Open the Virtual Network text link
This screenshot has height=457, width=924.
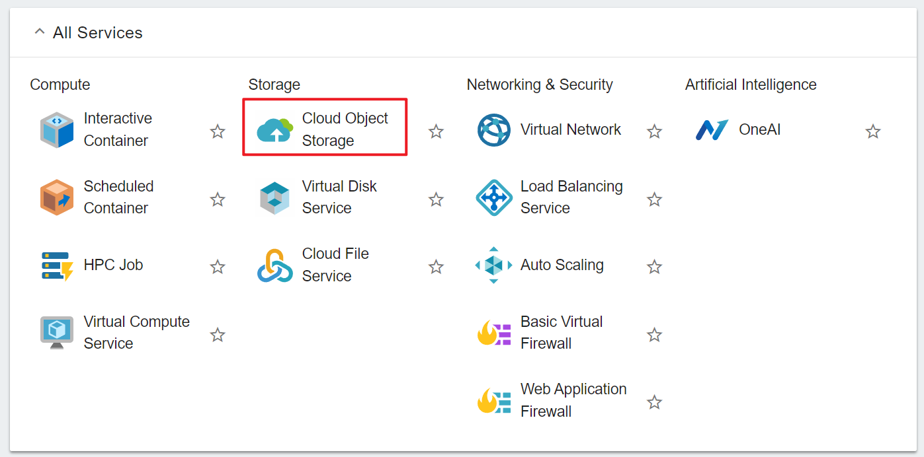point(571,129)
